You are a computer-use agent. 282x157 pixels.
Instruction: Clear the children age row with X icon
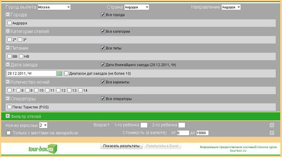272,125
